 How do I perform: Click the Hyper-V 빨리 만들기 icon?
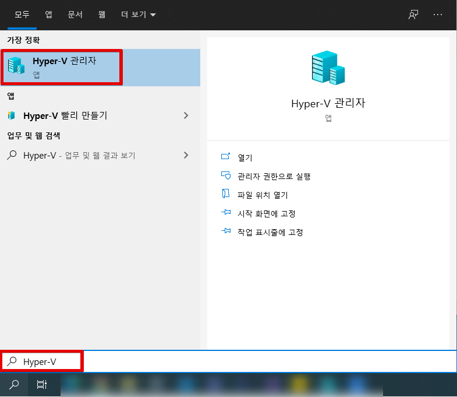point(12,115)
